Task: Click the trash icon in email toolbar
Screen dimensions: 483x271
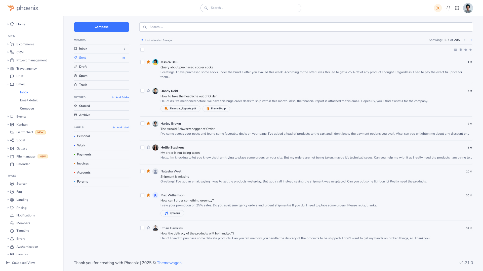Action: tap(461, 50)
